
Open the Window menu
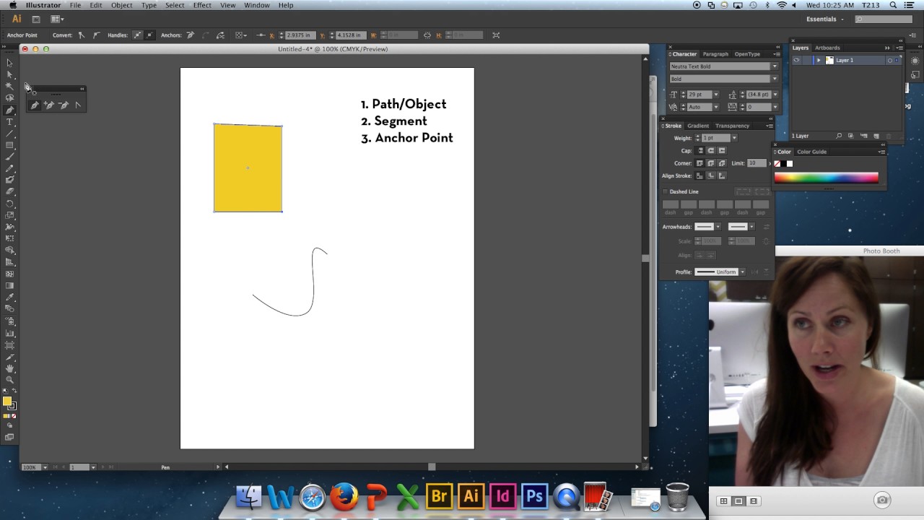257,5
